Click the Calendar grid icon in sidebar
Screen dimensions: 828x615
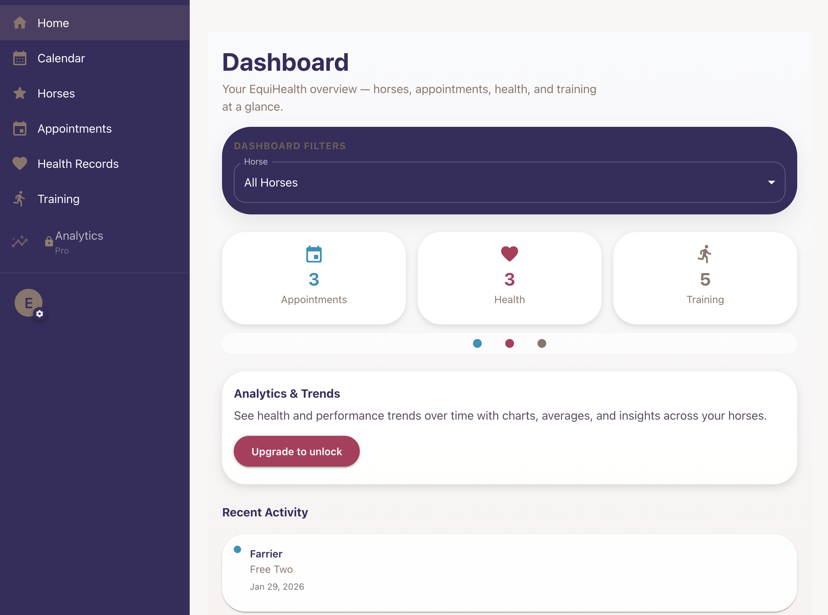pyautogui.click(x=19, y=58)
